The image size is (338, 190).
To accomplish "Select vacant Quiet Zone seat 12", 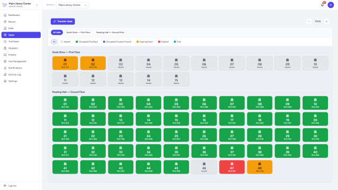I will pos(93,79).
